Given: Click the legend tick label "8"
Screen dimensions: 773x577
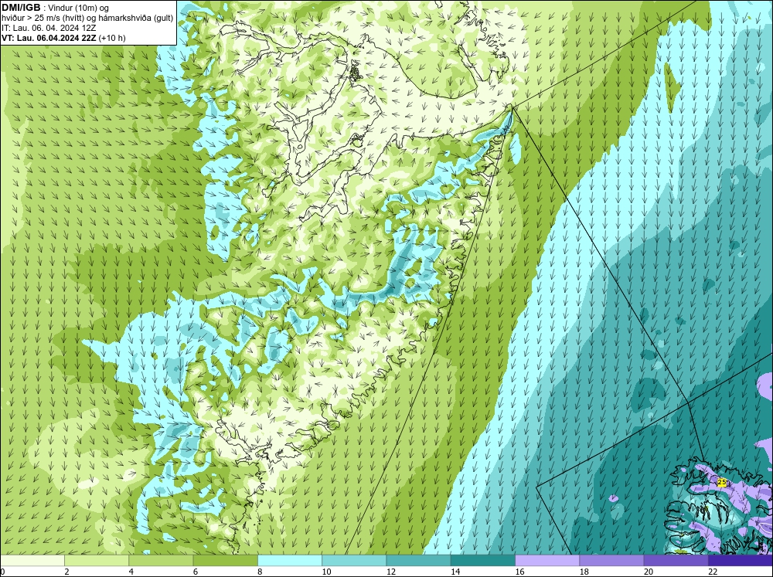Looking at the screenshot, I should (x=260, y=572).
